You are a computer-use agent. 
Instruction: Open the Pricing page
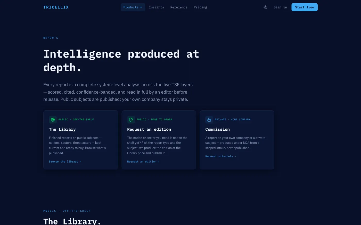point(200,7)
